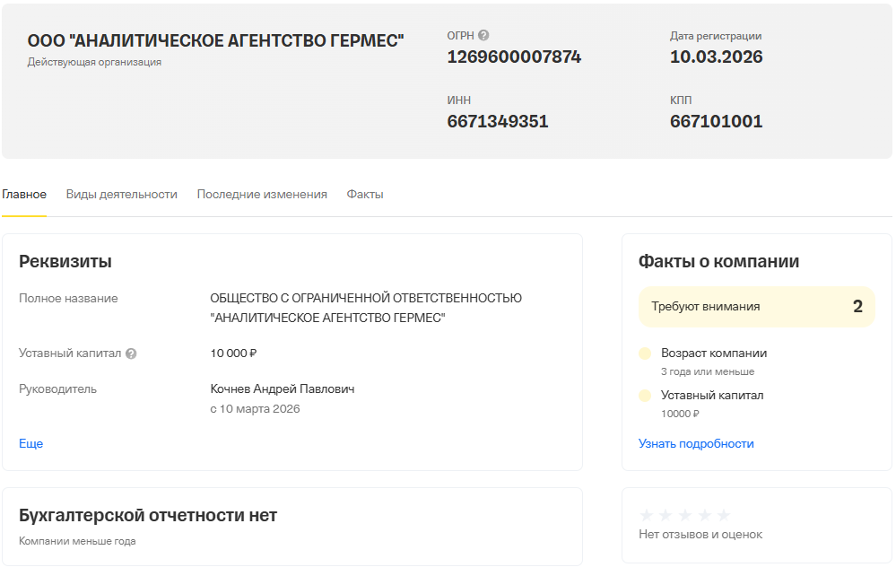896x576 pixels.
Task: Click the full name ОБЩЕСТВО С ОГРАНИЧЕННОЙ ОТВЕТСТВЕННОСТЬЮ
Action: pyautogui.click(x=366, y=298)
